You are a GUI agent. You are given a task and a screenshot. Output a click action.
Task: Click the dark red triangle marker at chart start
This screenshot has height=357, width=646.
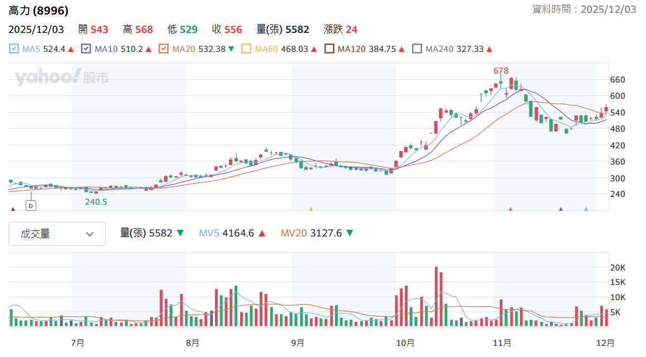coord(13,209)
